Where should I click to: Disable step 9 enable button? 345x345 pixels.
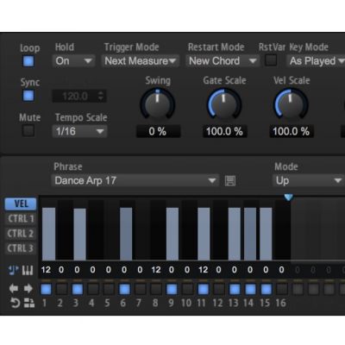(172, 289)
